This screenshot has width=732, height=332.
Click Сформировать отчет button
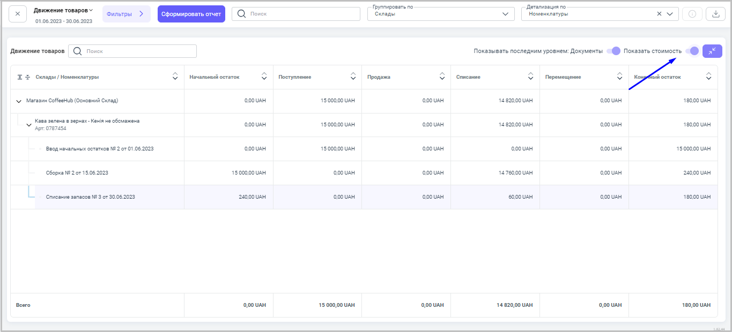[x=191, y=14]
